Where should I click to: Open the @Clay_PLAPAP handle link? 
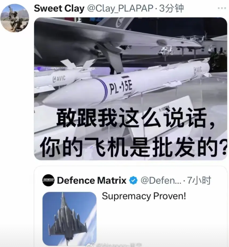coord(120,8)
